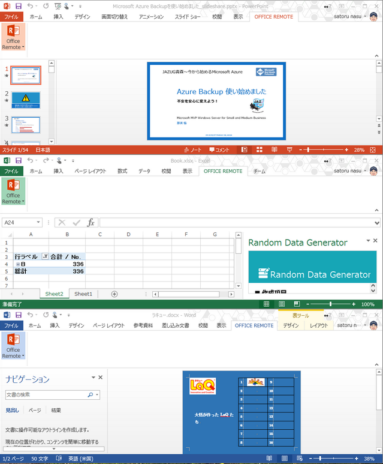Click language 日本語 in PowerPoint status bar

coord(43,149)
